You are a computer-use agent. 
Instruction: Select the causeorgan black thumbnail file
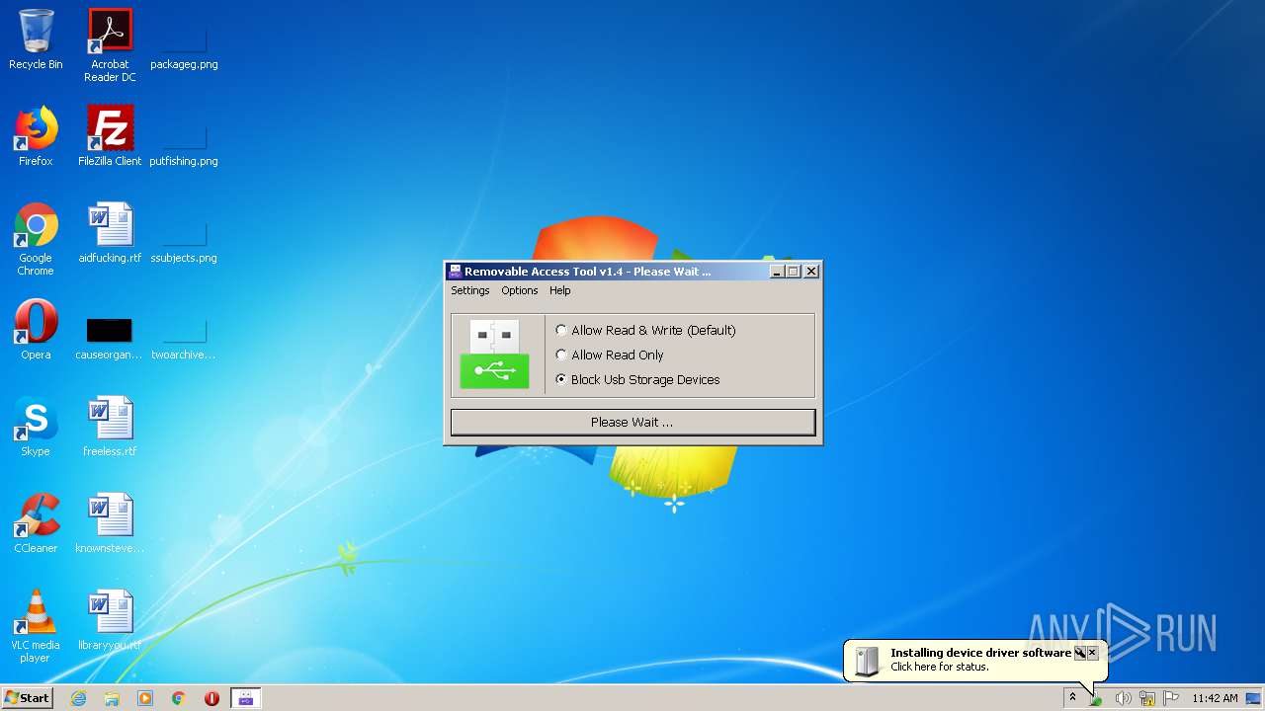110,330
